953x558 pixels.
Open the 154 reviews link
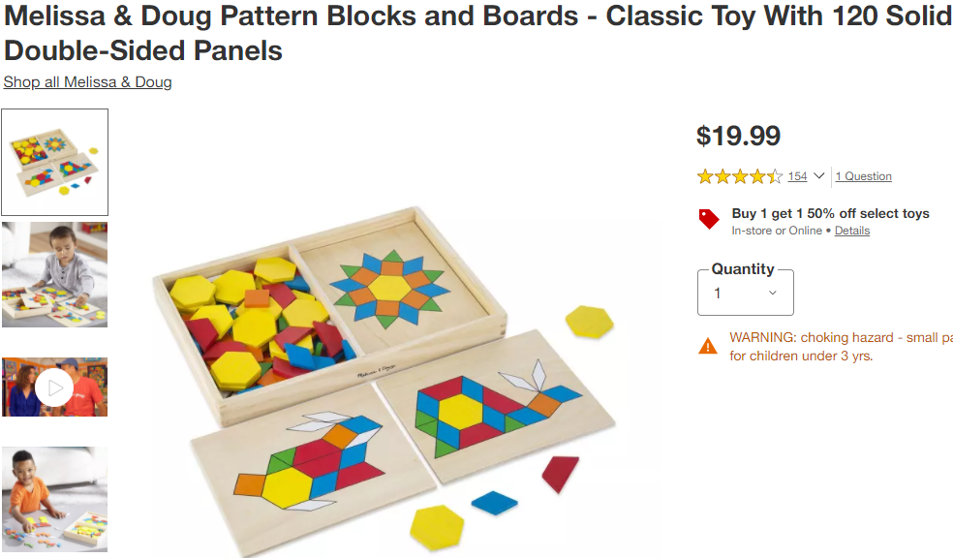point(797,176)
